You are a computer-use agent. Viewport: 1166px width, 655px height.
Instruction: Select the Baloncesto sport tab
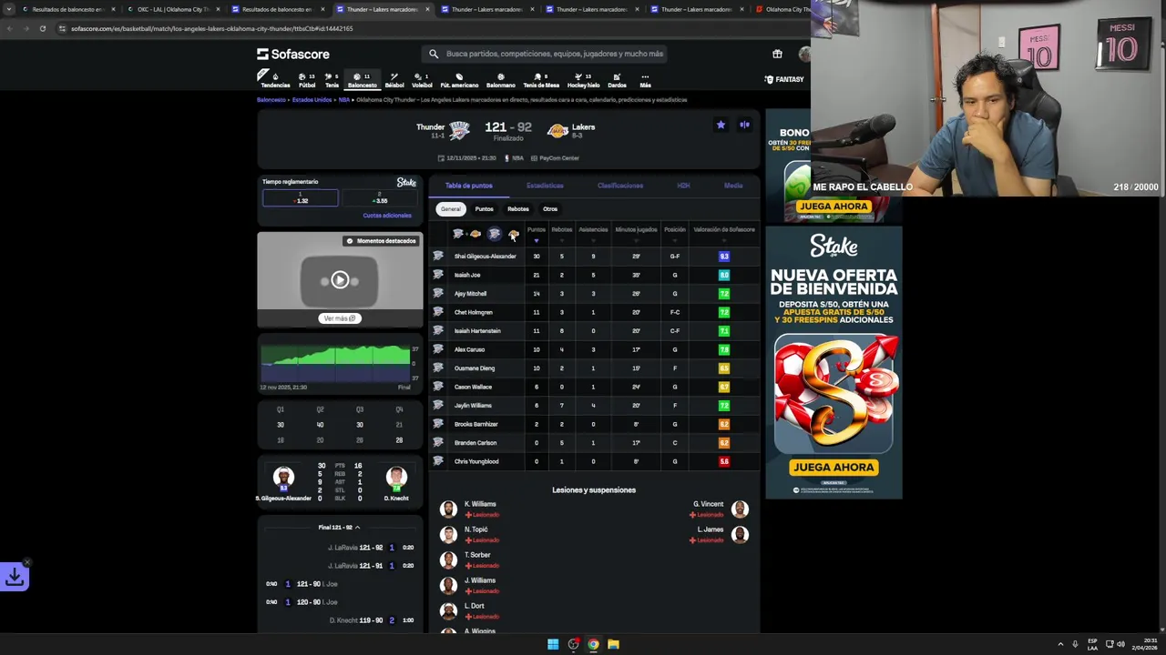click(x=362, y=80)
